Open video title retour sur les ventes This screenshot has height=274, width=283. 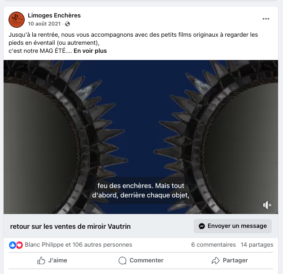(x=70, y=226)
